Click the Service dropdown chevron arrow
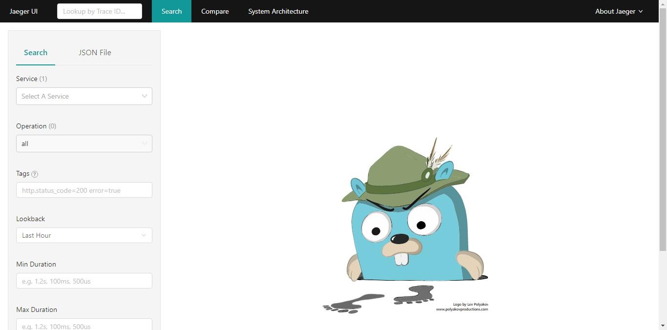 pos(144,96)
